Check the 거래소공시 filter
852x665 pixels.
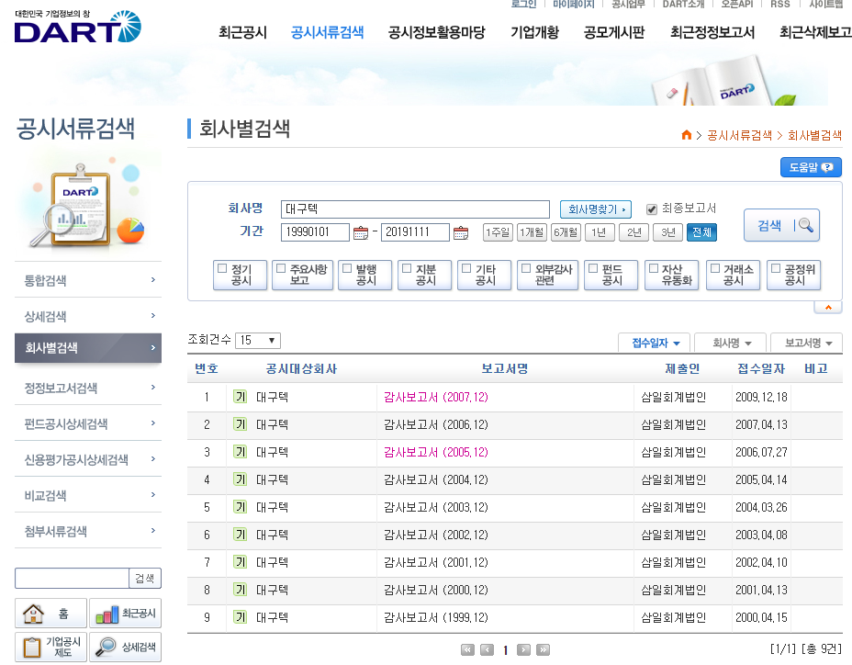pyautogui.click(x=715, y=268)
